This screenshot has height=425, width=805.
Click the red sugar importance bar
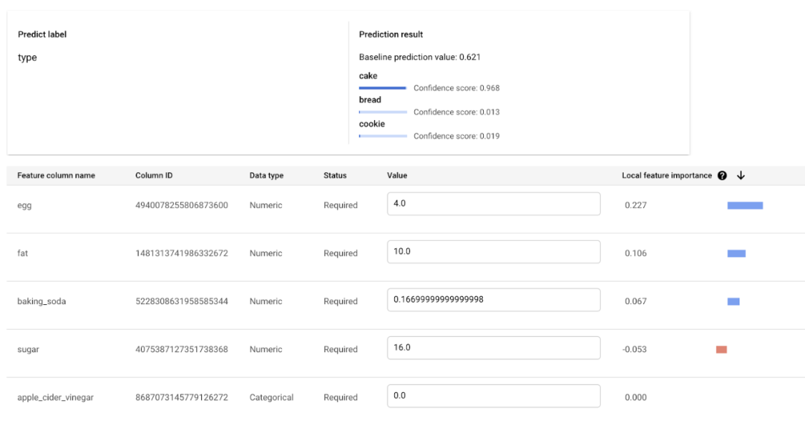pyautogui.click(x=722, y=349)
